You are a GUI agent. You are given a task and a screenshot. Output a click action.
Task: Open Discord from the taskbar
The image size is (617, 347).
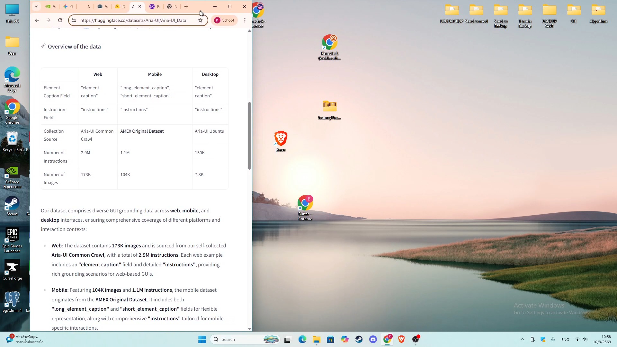pyautogui.click(x=373, y=339)
